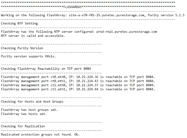
Task: Click 'Checking for Hosts and Host Groups' heading
Action: coord(32,102)
